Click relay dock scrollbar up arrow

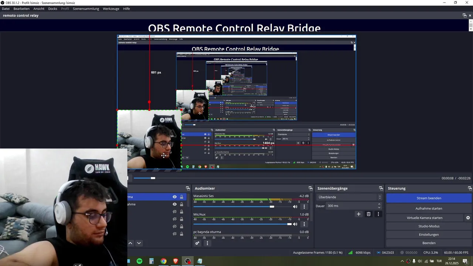470,22
